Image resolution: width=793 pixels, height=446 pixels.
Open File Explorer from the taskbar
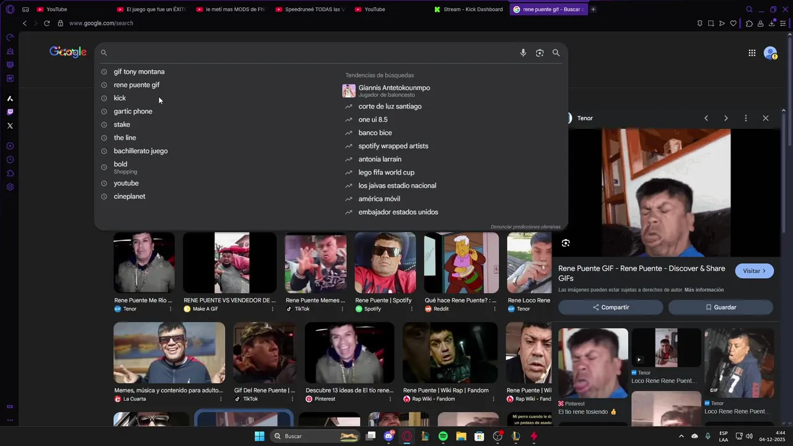[x=461, y=436]
